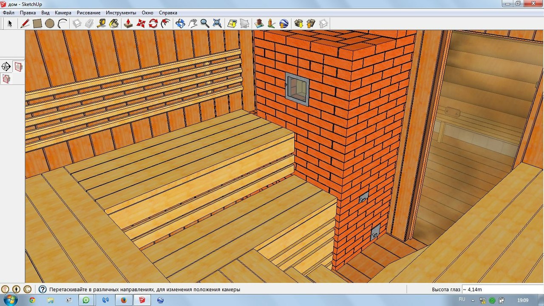The image size is (544, 306).
Task: Click the Zoom magnifier tool
Action: coord(205,23)
